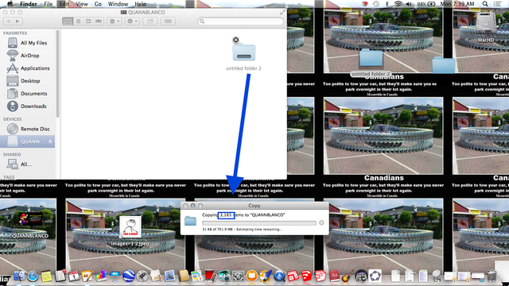509x286 pixels.
Task: Switch to column view in Finder toolbar
Action: click(x=88, y=21)
